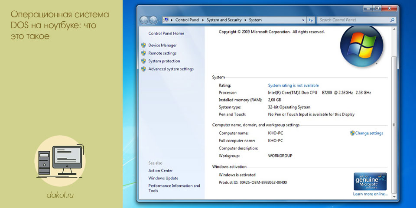The height and width of the screenshot is (208, 416).
Task: Click shield icon beside Device Manager
Action: 143,45
